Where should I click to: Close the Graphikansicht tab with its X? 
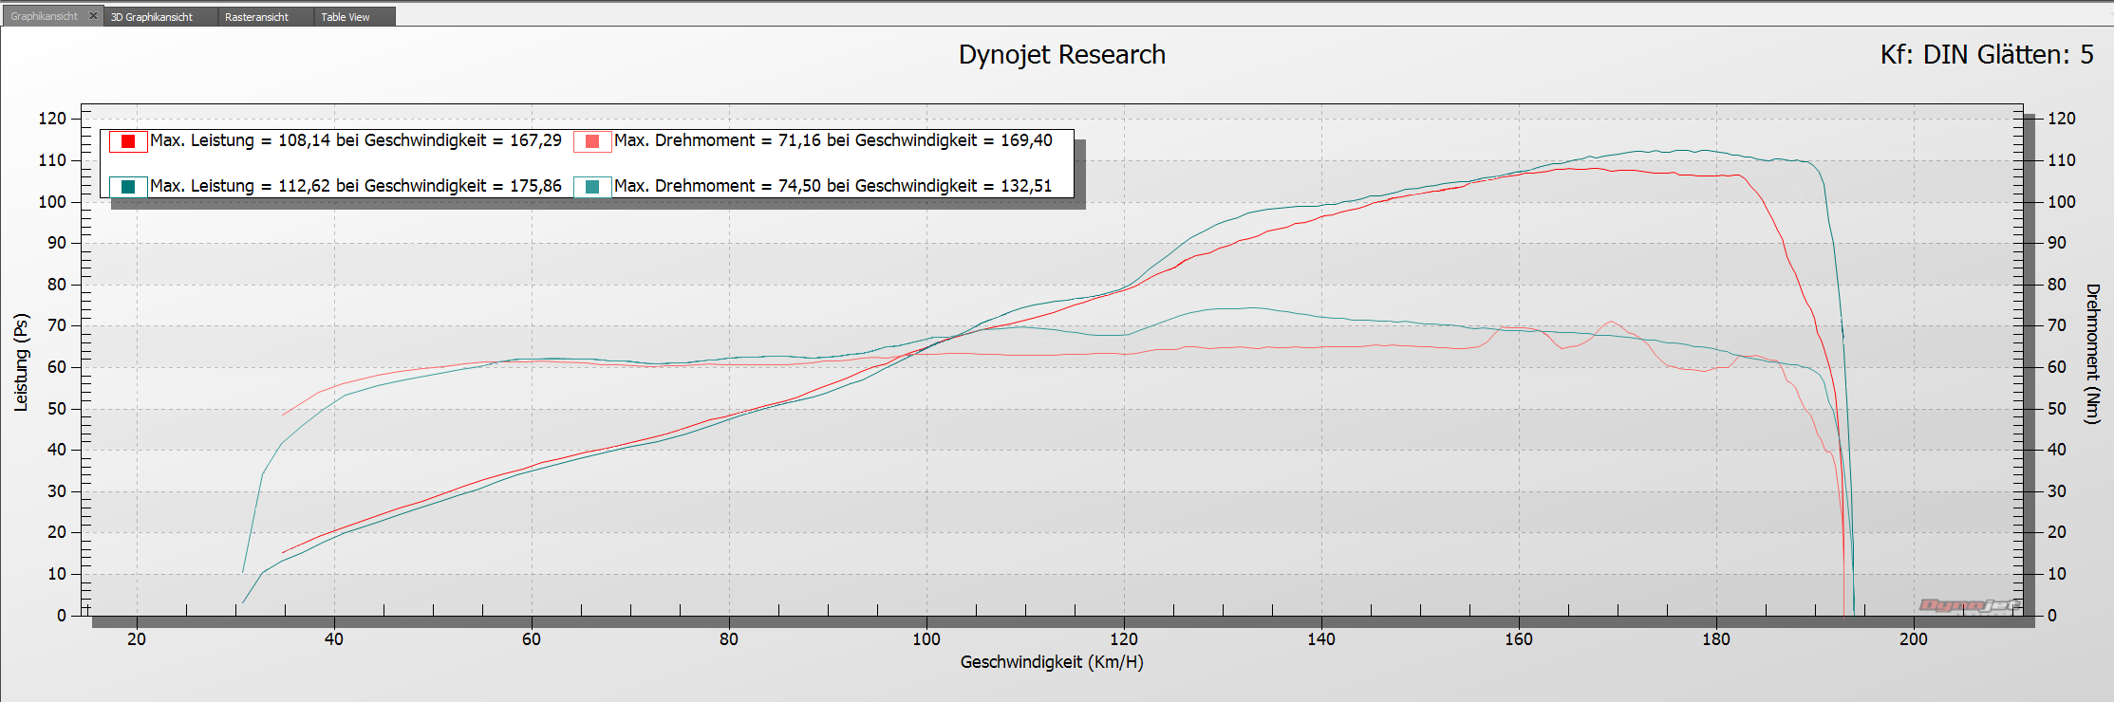tap(93, 16)
